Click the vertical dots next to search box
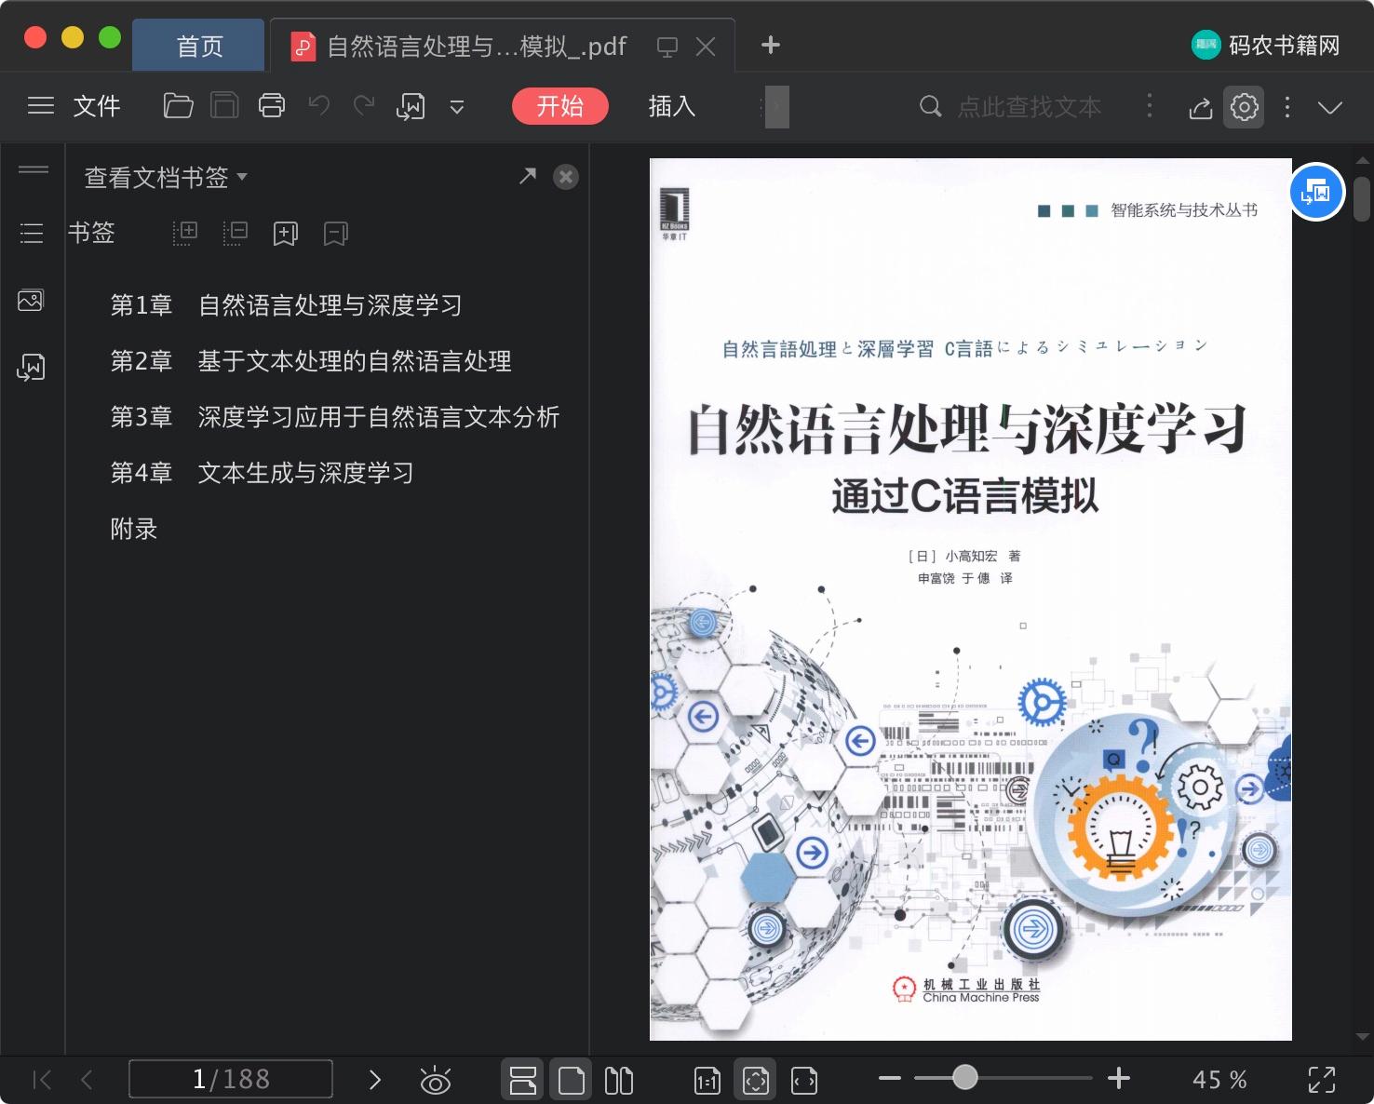The image size is (1374, 1104). click(1150, 106)
